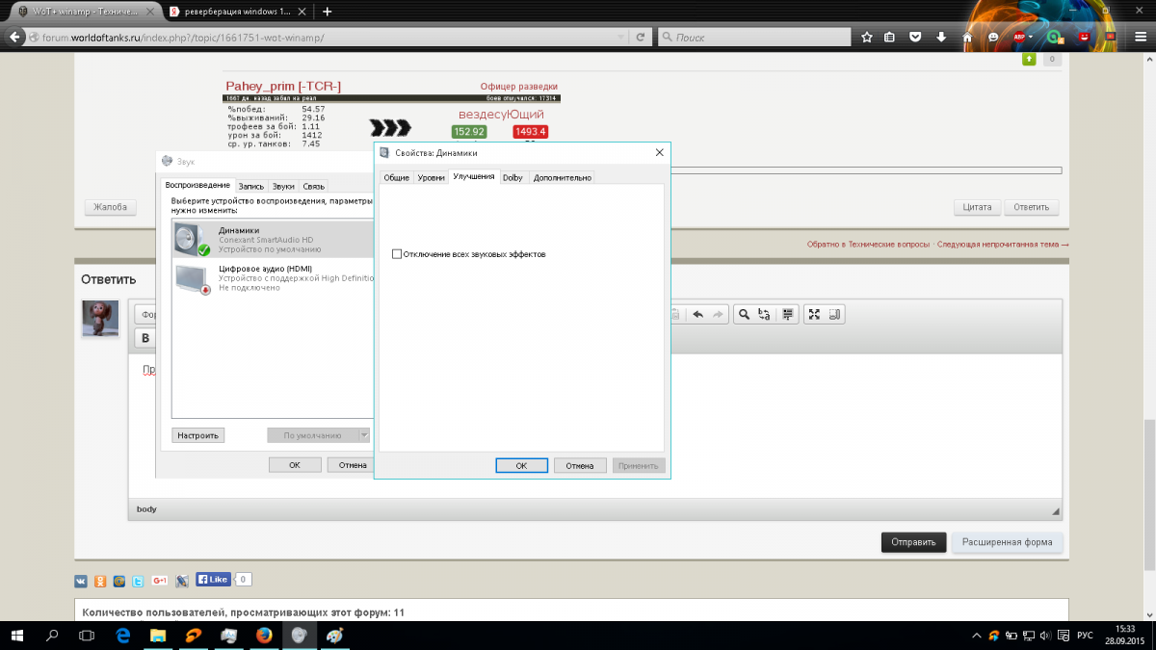The height and width of the screenshot is (650, 1156).
Task: Open Воспроизведение tab in Звук window
Action: [x=197, y=185]
